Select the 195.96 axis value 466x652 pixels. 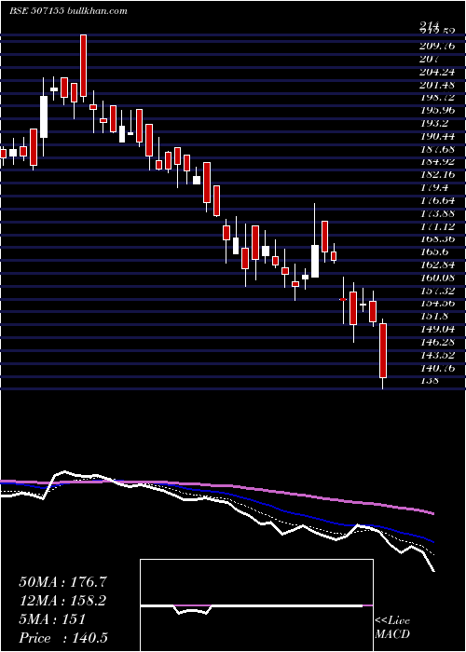pos(436,110)
